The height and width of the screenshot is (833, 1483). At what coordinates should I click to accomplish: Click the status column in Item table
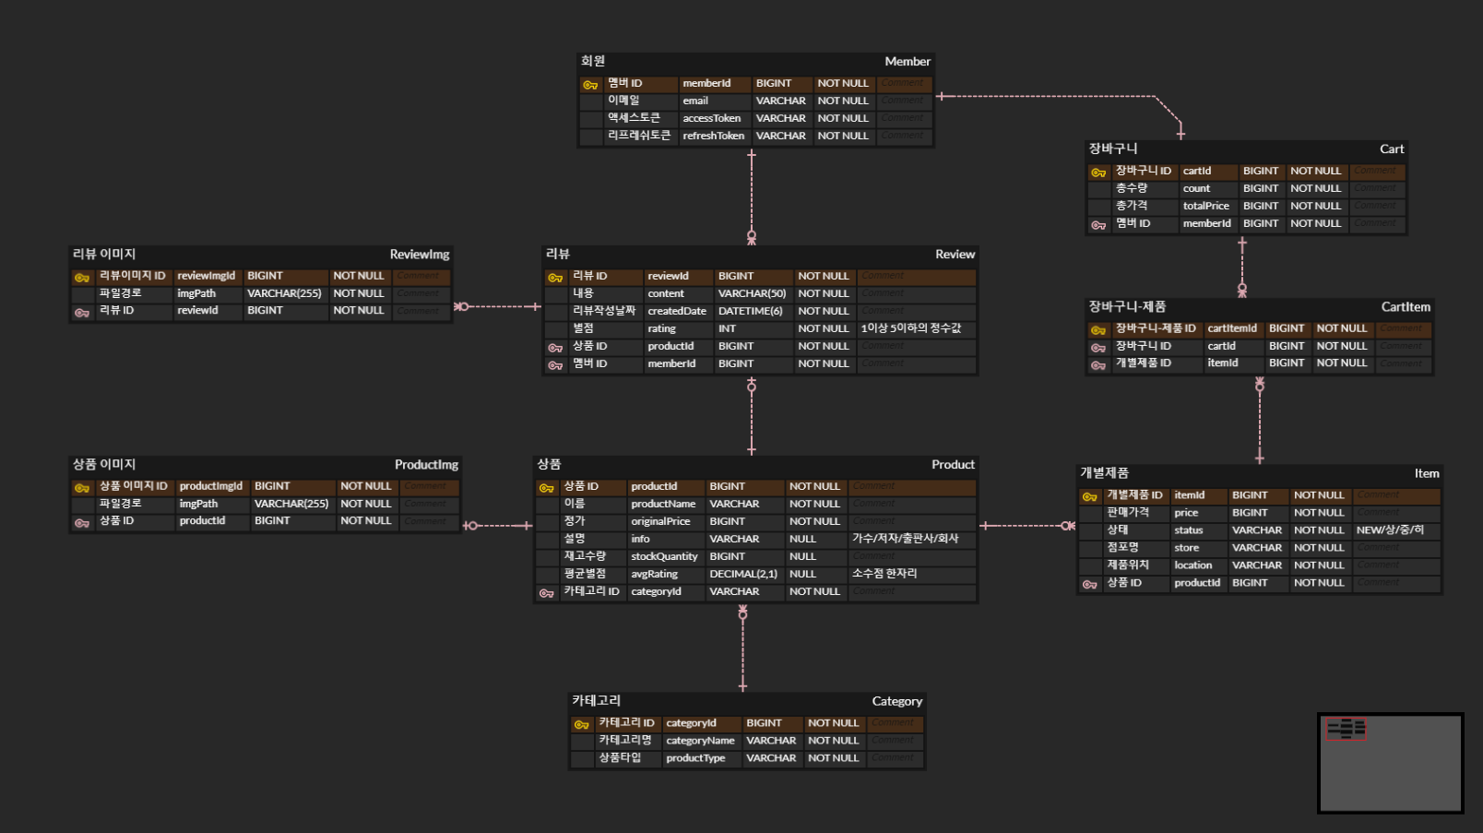(1188, 531)
